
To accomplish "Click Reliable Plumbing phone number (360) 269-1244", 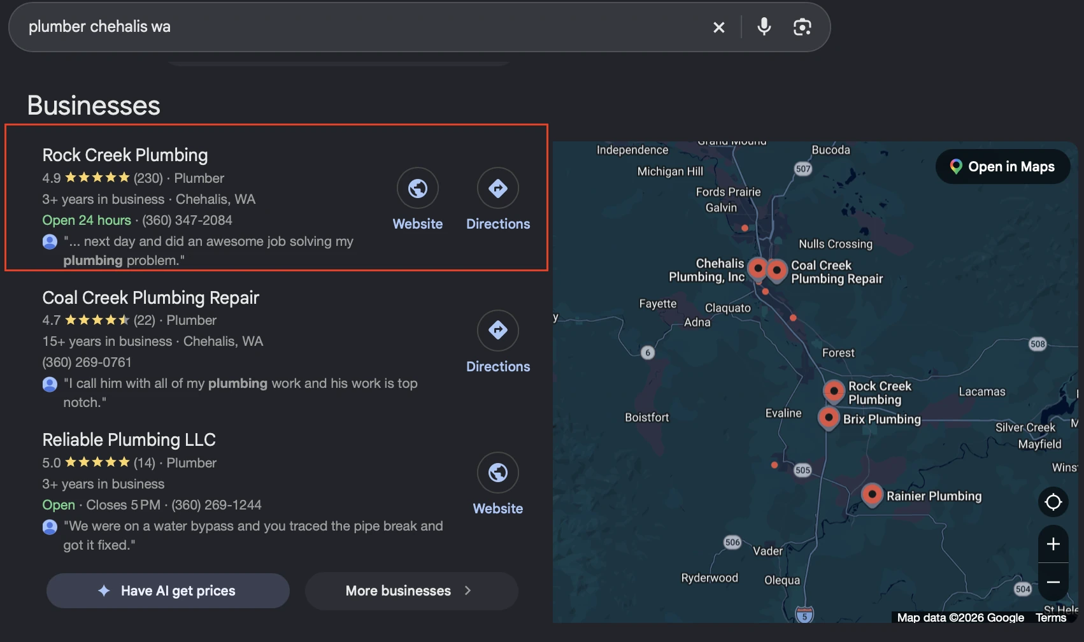I will pos(217,505).
